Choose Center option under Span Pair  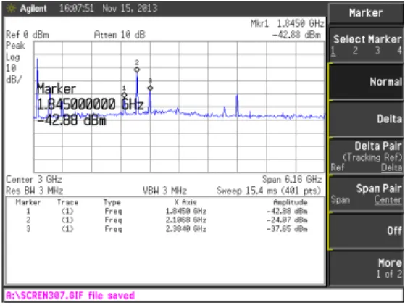388,200
